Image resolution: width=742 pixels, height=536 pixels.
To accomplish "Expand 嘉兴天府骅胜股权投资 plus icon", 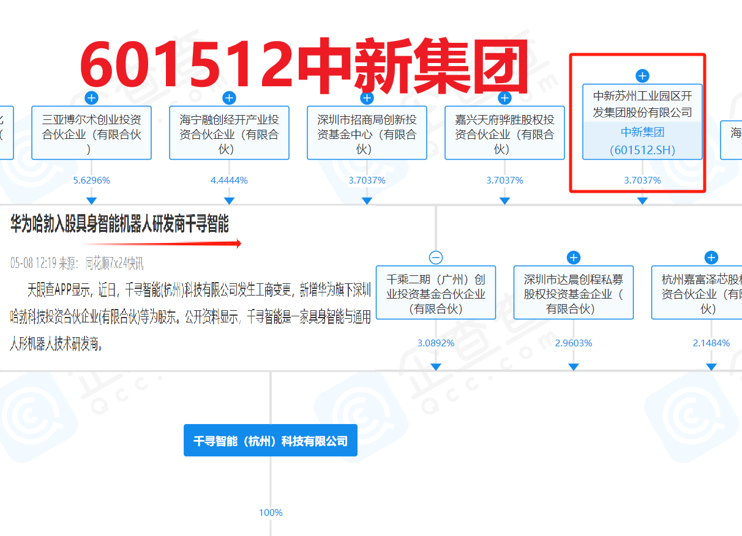I will [504, 98].
